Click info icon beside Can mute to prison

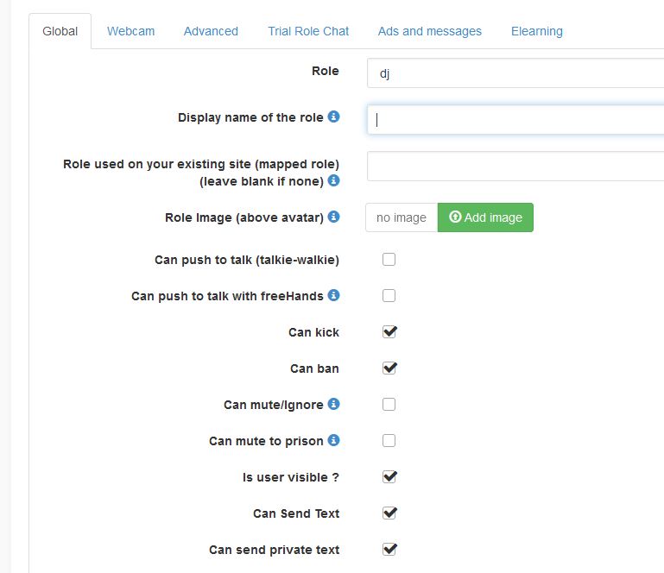[x=333, y=440]
